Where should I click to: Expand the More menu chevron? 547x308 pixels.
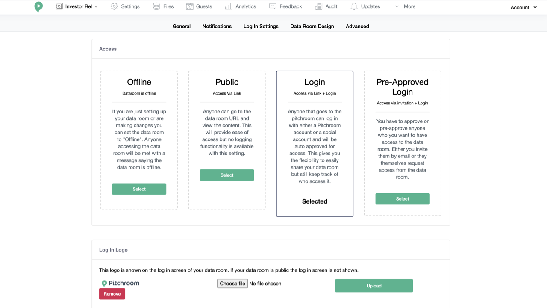[397, 6]
